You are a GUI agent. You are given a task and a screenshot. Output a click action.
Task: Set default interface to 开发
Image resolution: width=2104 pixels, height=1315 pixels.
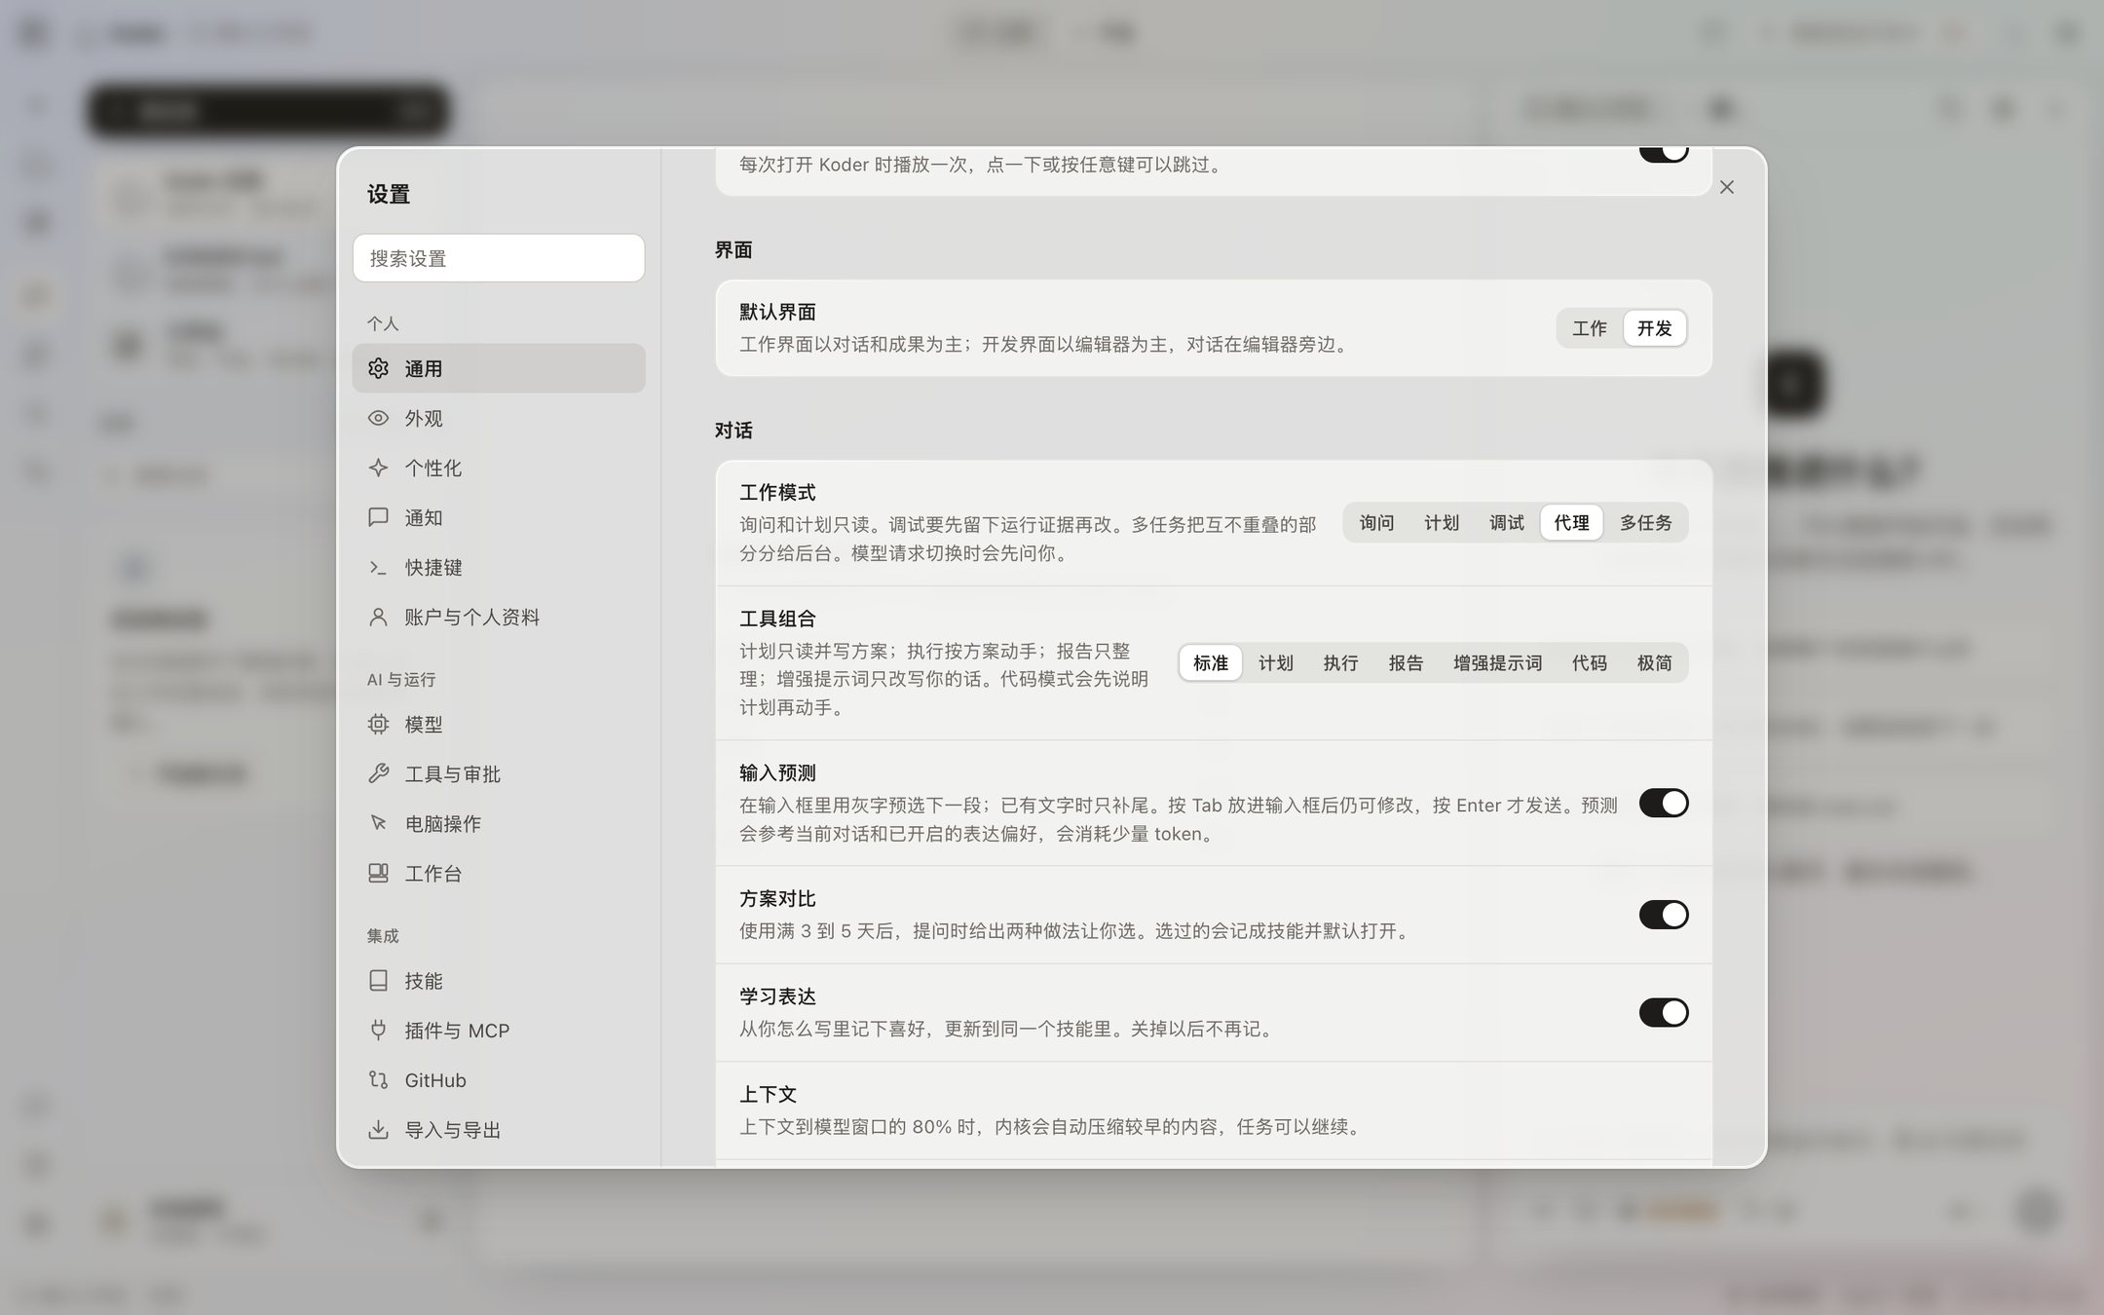tap(1654, 328)
